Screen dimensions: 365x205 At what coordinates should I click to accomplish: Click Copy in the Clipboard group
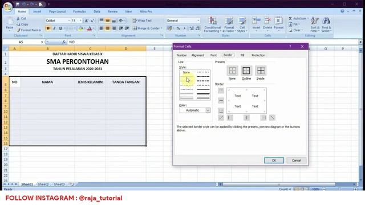(22, 24)
